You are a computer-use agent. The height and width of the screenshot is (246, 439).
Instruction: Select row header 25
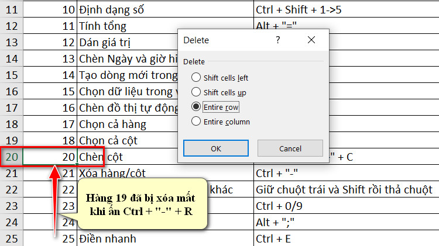point(12,238)
